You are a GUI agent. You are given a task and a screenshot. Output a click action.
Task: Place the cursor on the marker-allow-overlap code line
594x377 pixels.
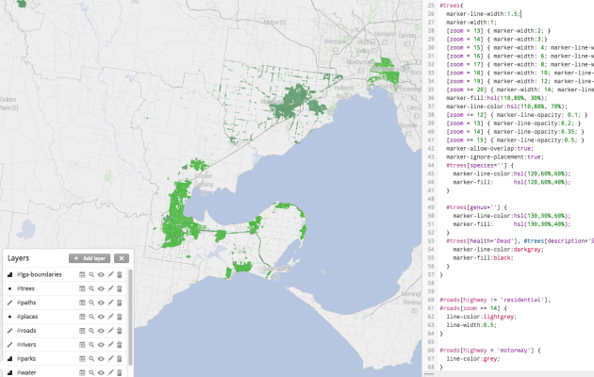pyautogui.click(x=490, y=148)
